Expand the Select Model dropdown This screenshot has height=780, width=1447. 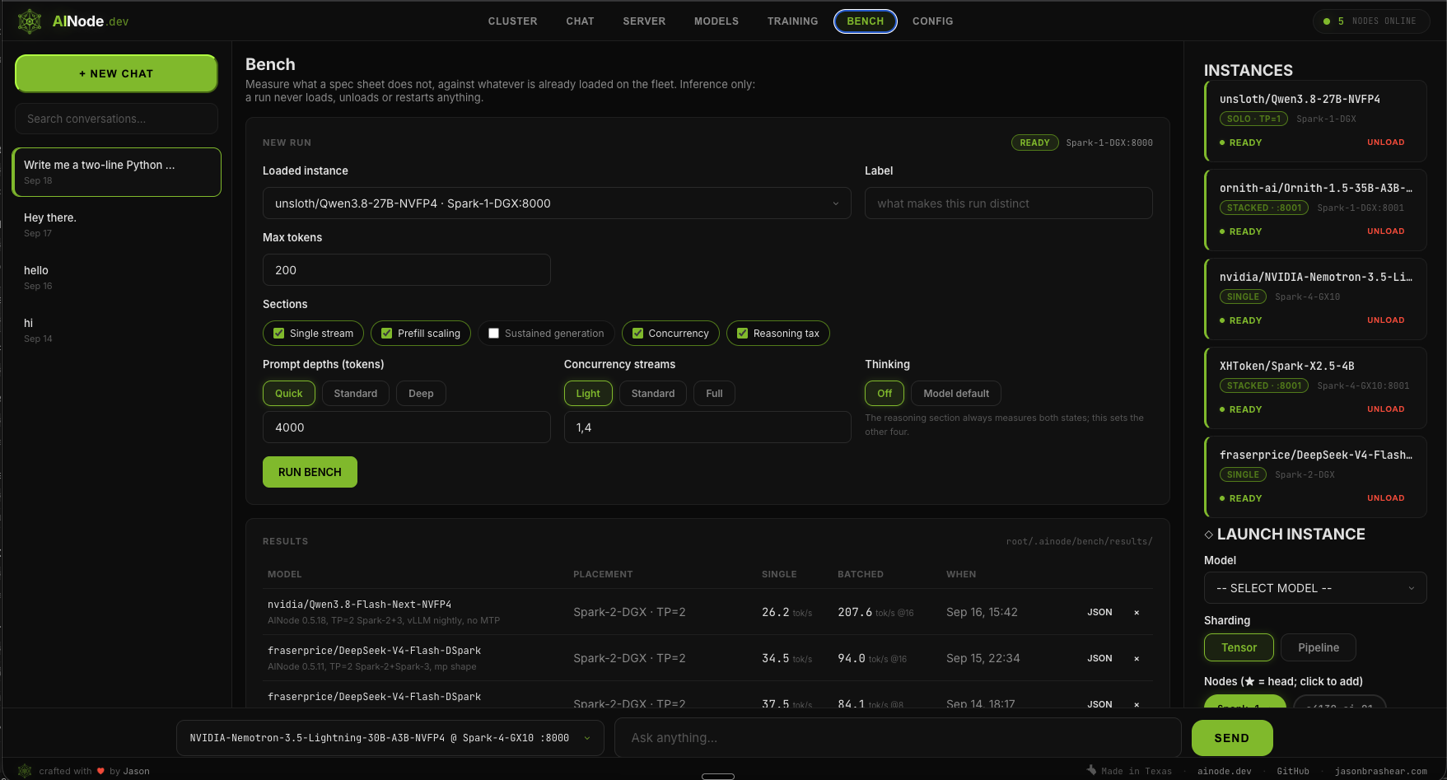pos(1315,588)
